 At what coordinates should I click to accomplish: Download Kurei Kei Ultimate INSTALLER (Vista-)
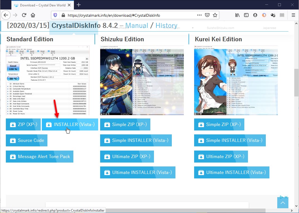pos(232,172)
